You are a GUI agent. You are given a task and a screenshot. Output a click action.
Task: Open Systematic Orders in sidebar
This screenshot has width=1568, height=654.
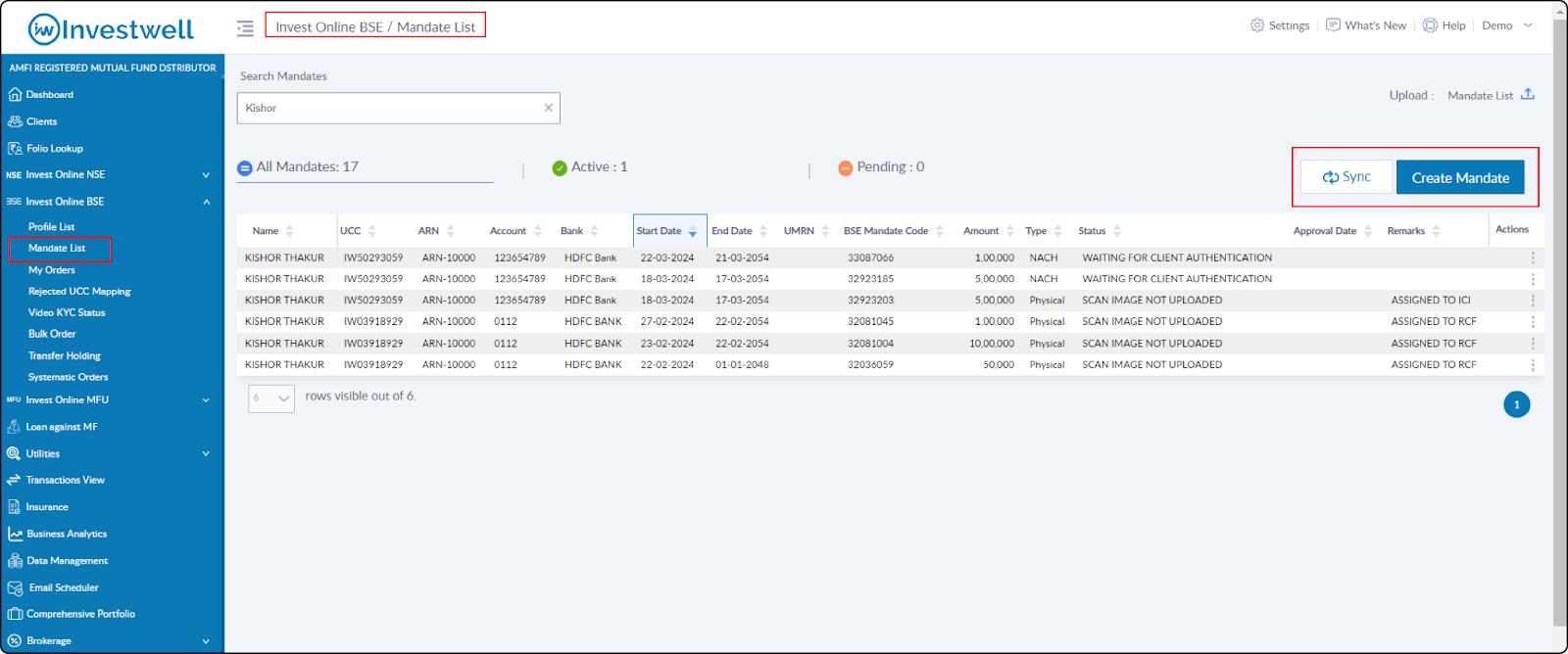coord(68,377)
